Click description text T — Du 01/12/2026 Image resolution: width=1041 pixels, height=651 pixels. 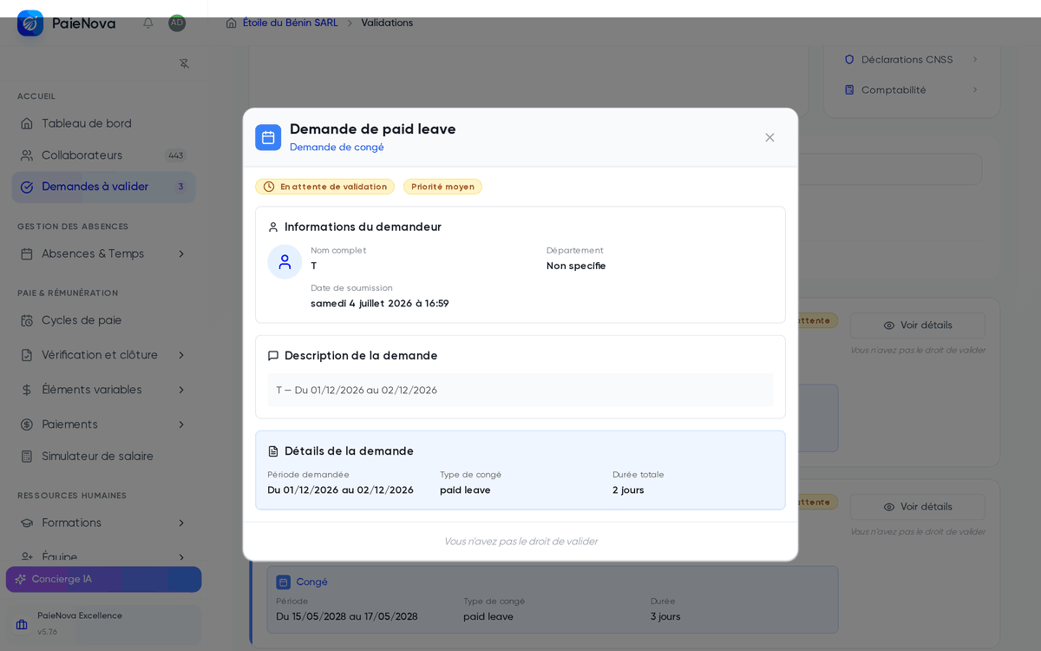(357, 391)
